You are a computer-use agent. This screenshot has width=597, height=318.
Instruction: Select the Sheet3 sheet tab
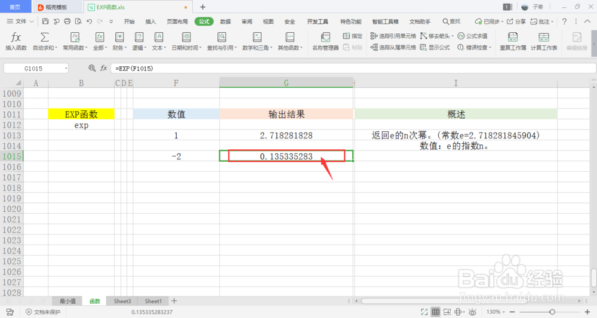(122, 301)
